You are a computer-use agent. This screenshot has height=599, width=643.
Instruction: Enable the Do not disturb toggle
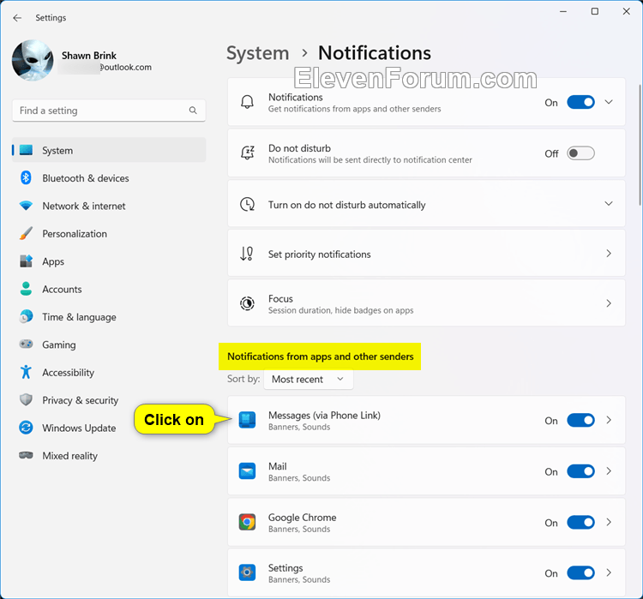coord(580,153)
